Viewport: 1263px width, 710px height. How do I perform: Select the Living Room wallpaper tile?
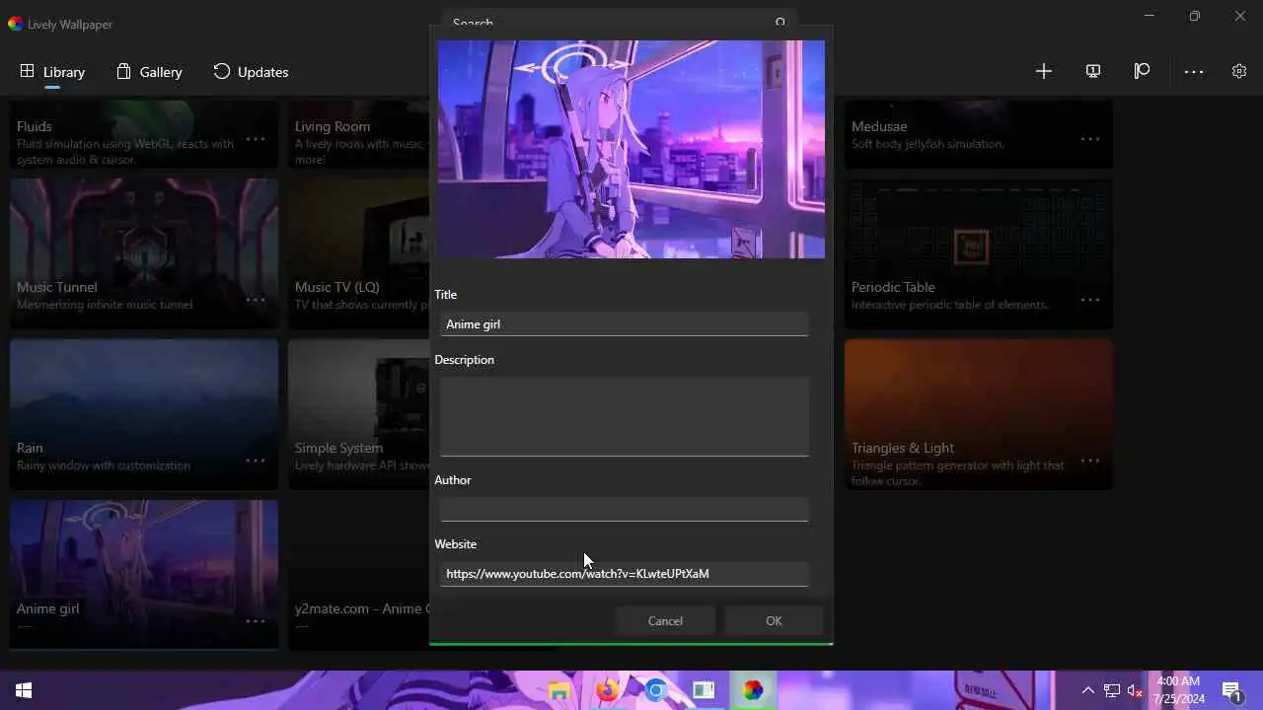click(359, 134)
